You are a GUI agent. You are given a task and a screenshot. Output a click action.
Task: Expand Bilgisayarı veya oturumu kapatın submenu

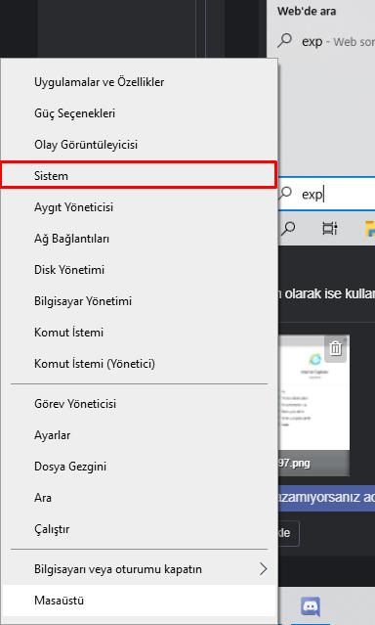coord(139,569)
